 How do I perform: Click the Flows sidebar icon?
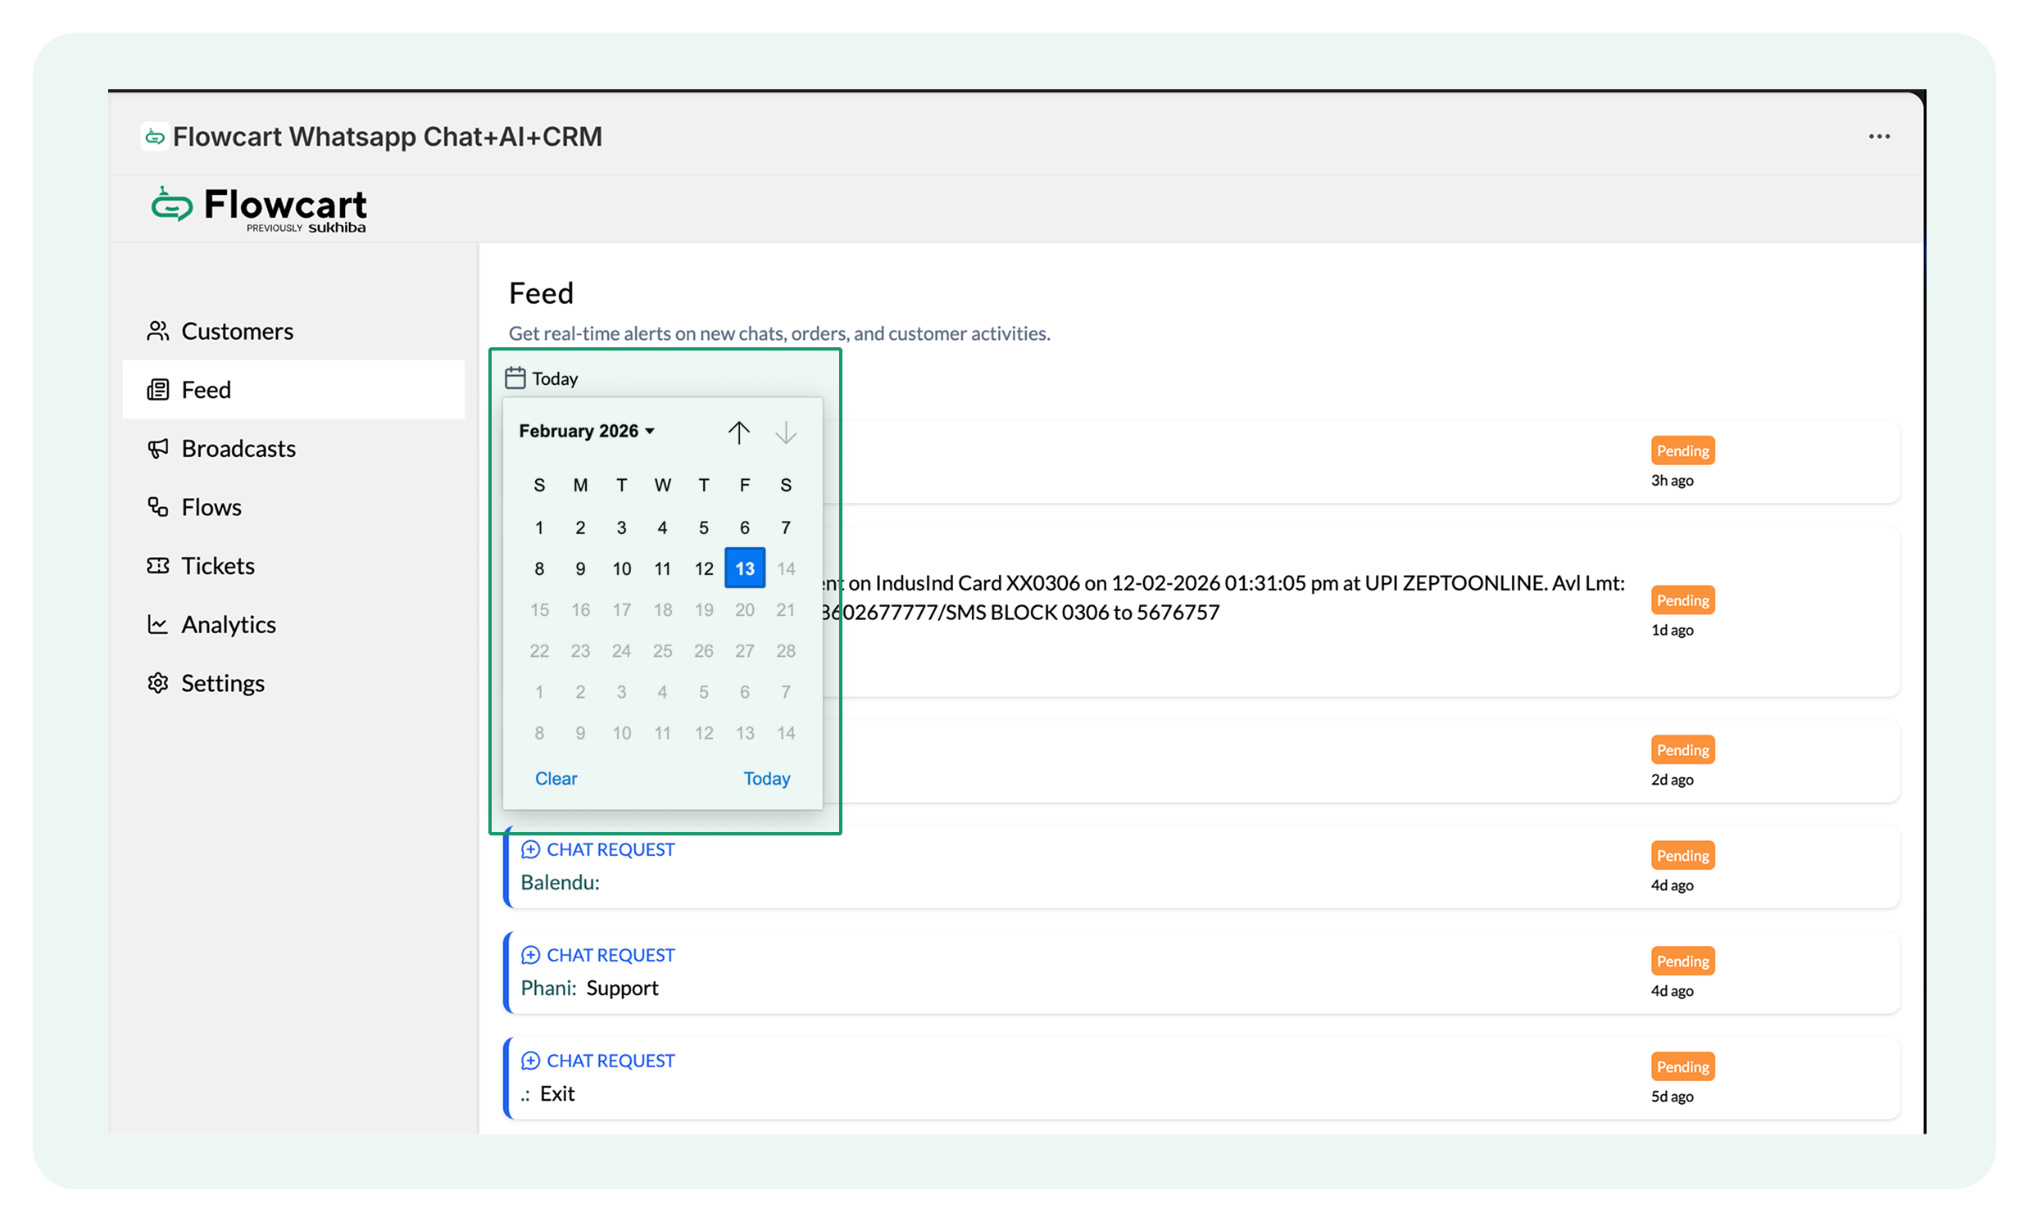point(157,507)
